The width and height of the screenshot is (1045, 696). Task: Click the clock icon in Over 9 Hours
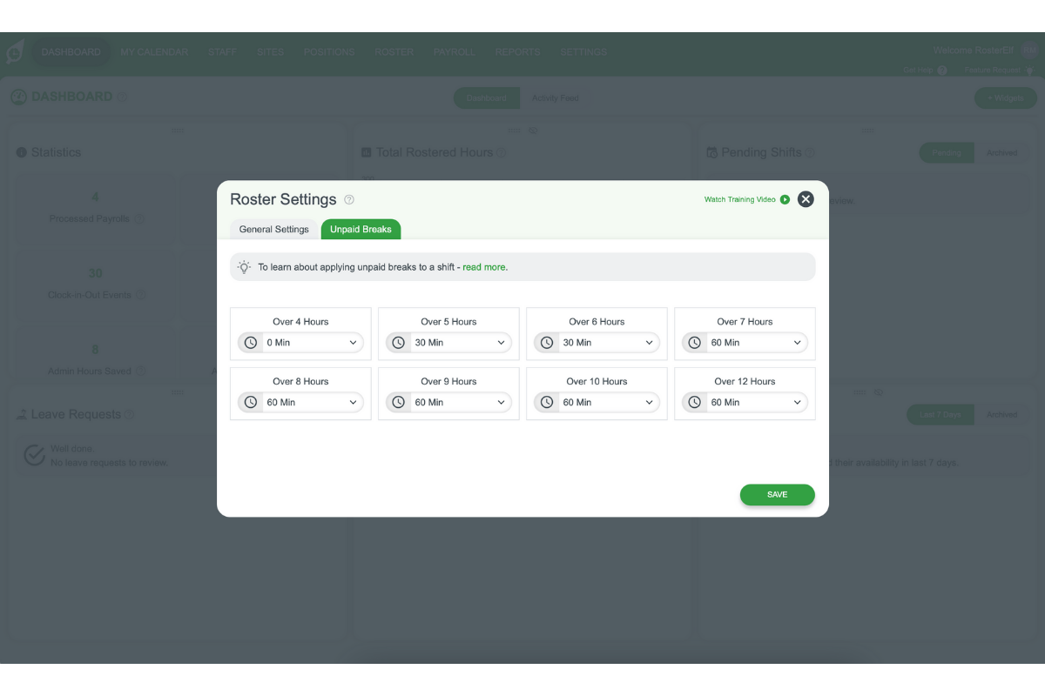pyautogui.click(x=399, y=403)
